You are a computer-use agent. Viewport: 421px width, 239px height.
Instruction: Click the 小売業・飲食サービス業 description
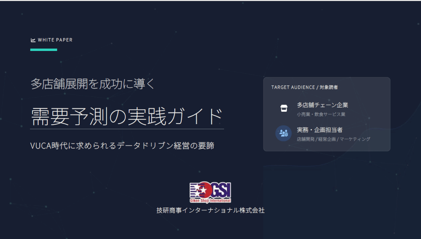pos(321,114)
